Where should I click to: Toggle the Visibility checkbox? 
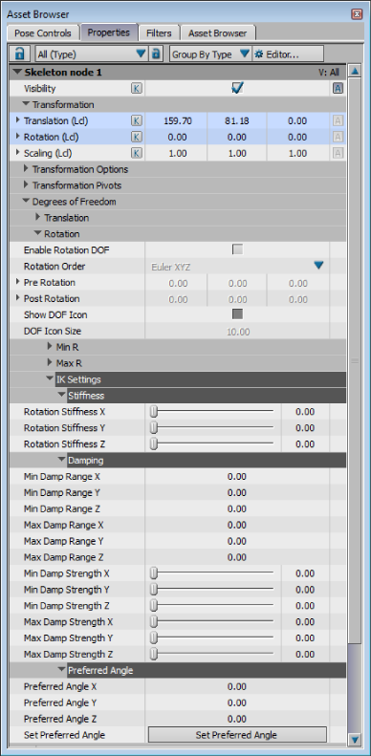[x=237, y=88]
